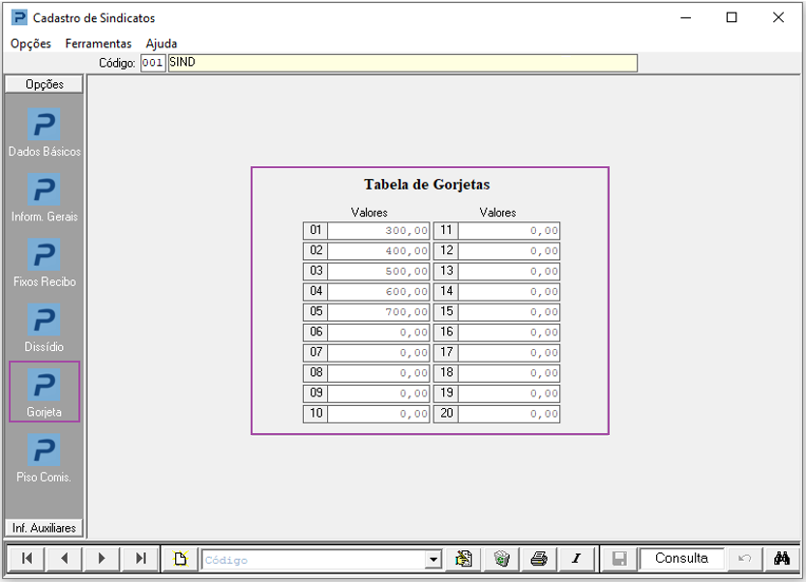
Task: Click the app logo in title bar
Action: pyautogui.click(x=19, y=17)
